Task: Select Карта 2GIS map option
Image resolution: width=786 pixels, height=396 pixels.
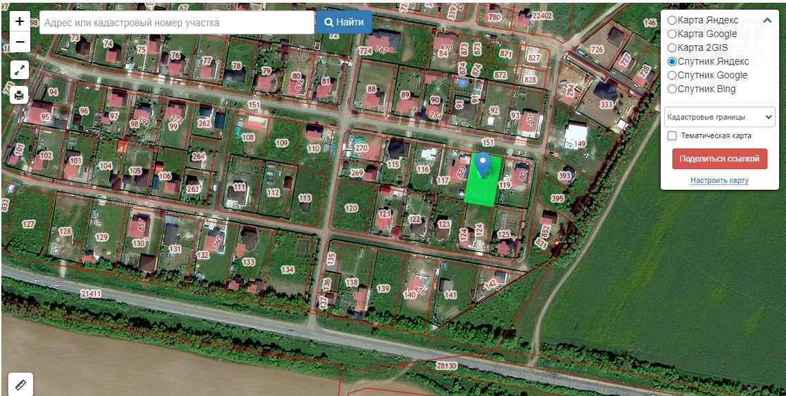Action: pos(698,47)
